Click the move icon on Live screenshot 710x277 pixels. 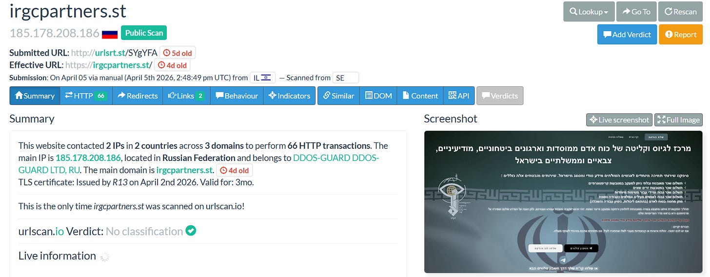pos(593,119)
